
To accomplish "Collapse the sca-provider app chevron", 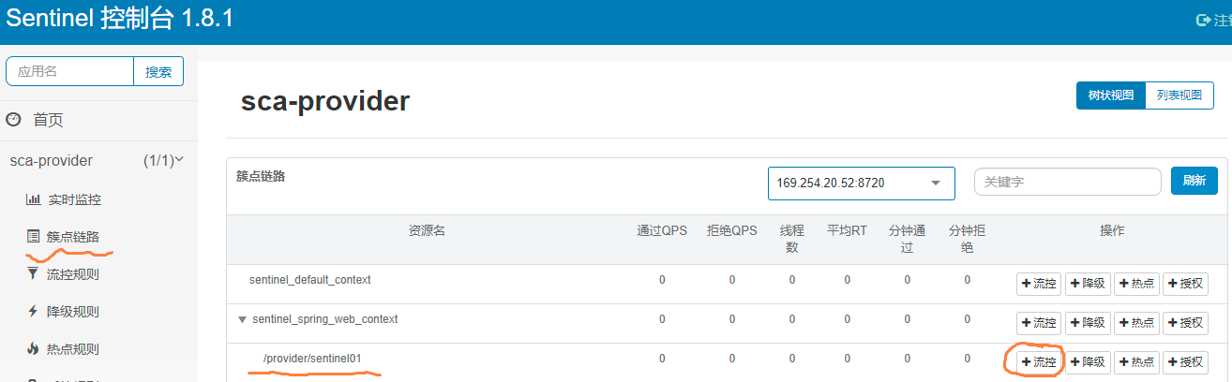I will click(x=180, y=160).
